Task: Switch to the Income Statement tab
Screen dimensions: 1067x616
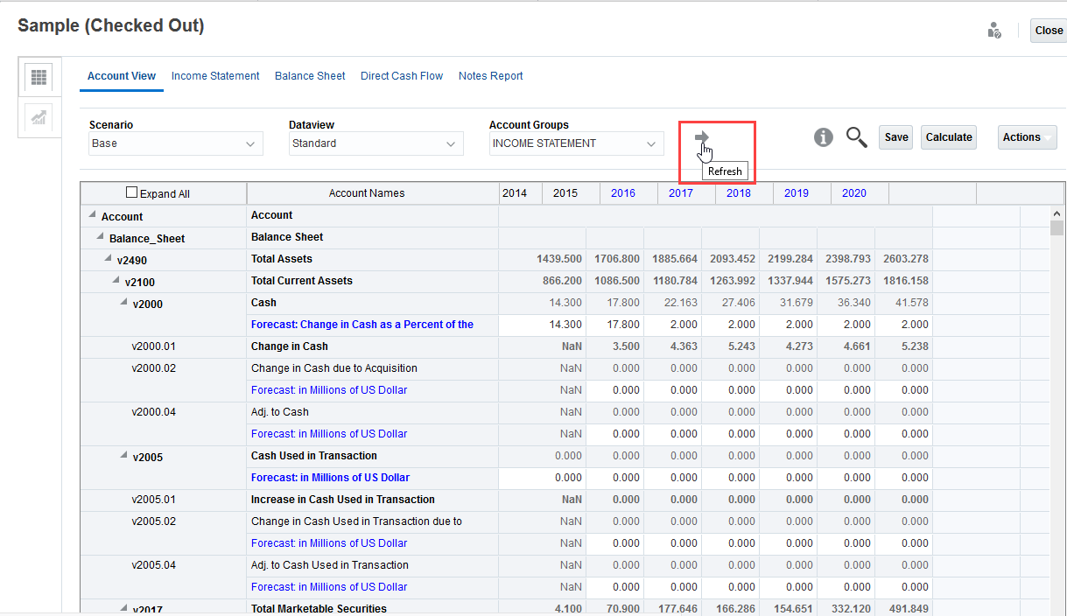Action: pos(215,75)
